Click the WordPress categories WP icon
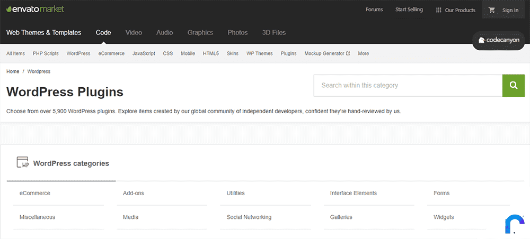 coord(23,162)
